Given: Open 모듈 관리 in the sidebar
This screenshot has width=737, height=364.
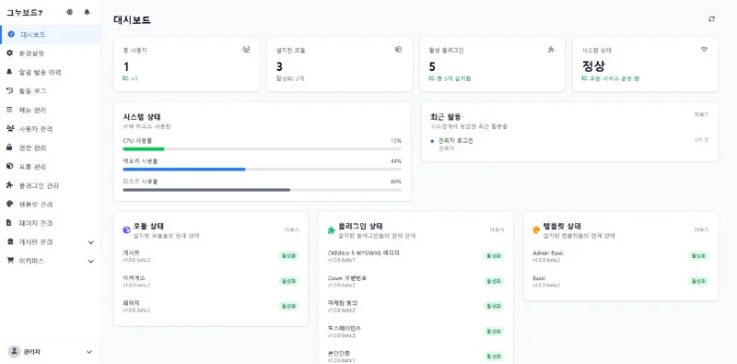Looking at the screenshot, I should (x=51, y=166).
